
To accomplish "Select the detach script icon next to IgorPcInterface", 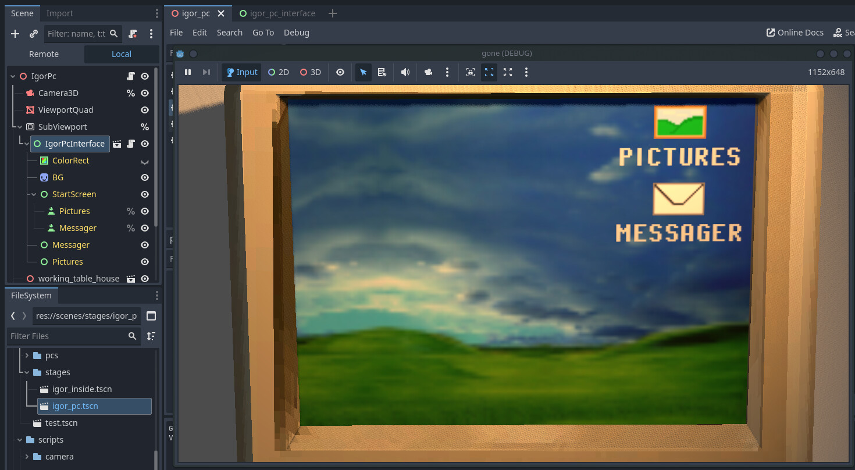I will [x=131, y=144].
